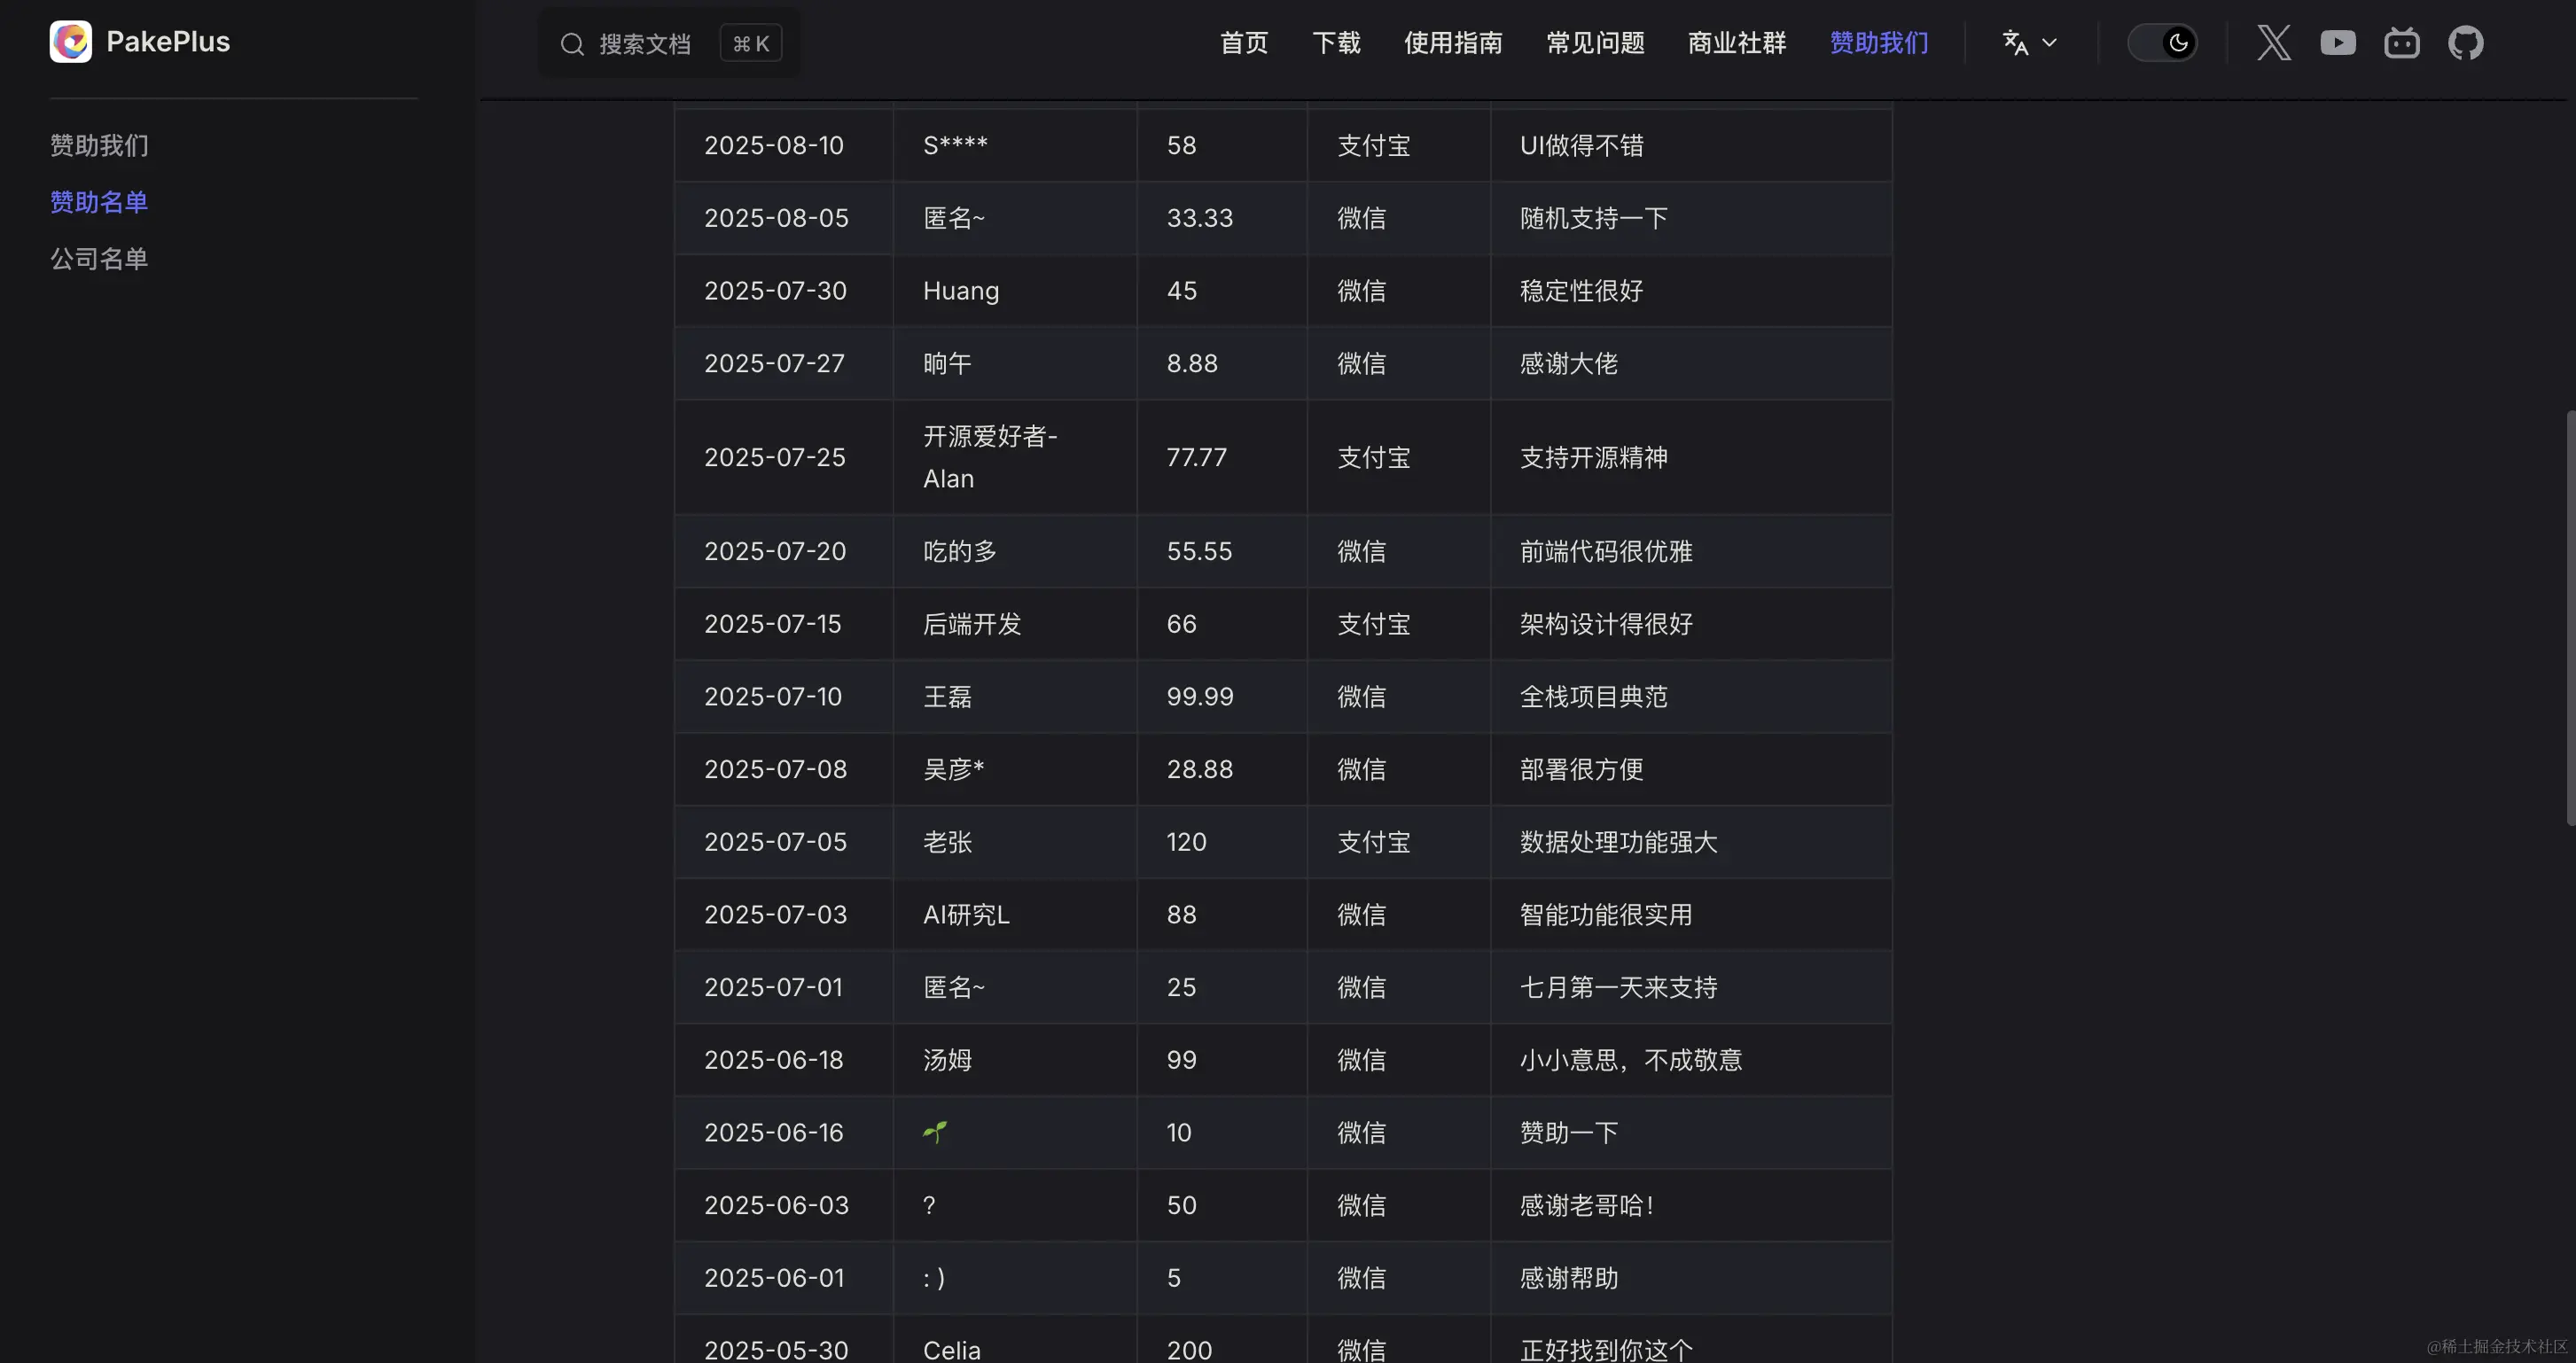Image resolution: width=2576 pixels, height=1363 pixels.
Task: Open the X (Twitter) social link
Action: tap(2273, 43)
